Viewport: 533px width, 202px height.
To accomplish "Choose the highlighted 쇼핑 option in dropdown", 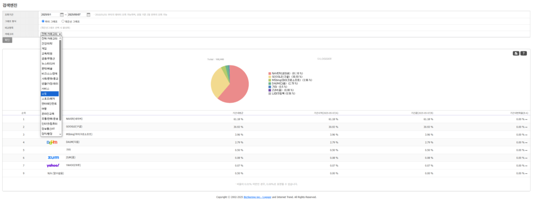I will click(x=49, y=93).
